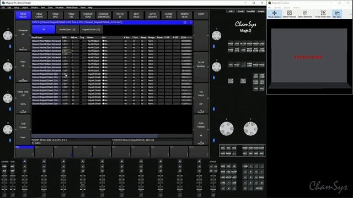Select the Move Camera tool in Visualiser
This screenshot has height=198, width=353.
click(274, 14)
